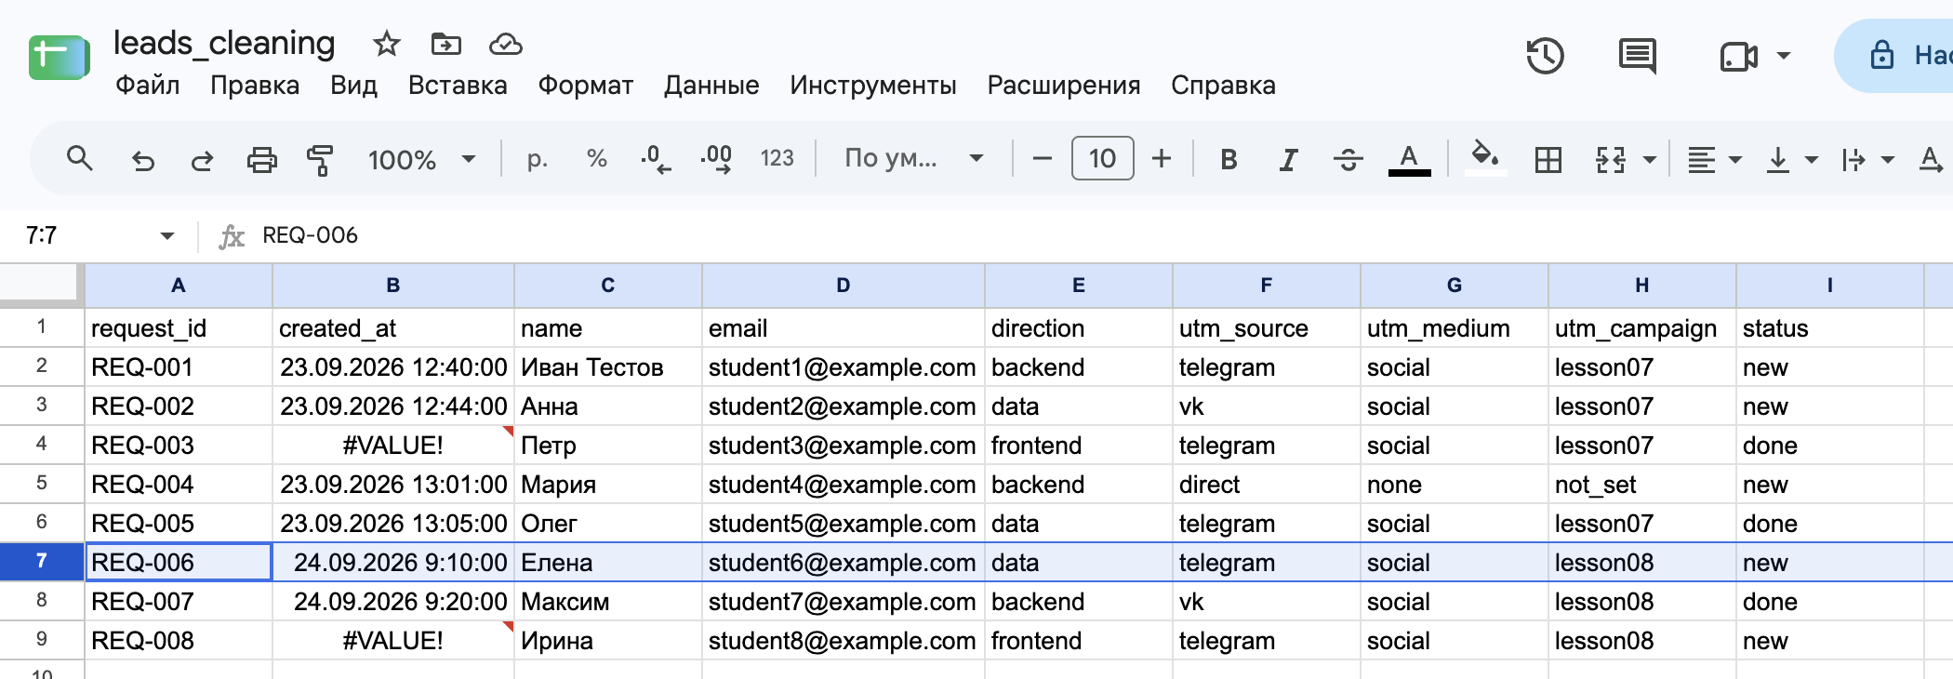1953x679 pixels.
Task: Click the font size field
Action: tap(1102, 158)
